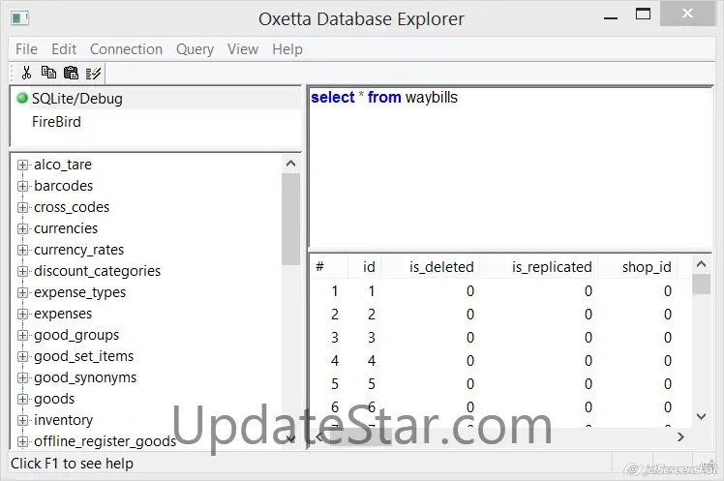Select the discount_categories table name
Screen dimensions: 724x481
(97, 271)
